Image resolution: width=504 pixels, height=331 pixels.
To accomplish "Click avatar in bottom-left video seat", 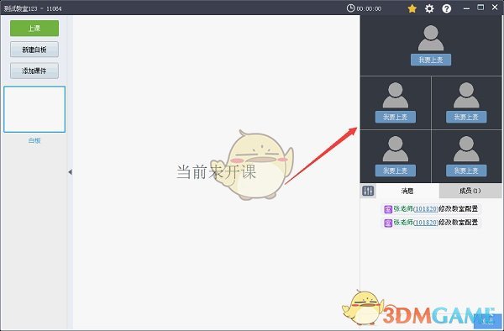I will click(396, 149).
